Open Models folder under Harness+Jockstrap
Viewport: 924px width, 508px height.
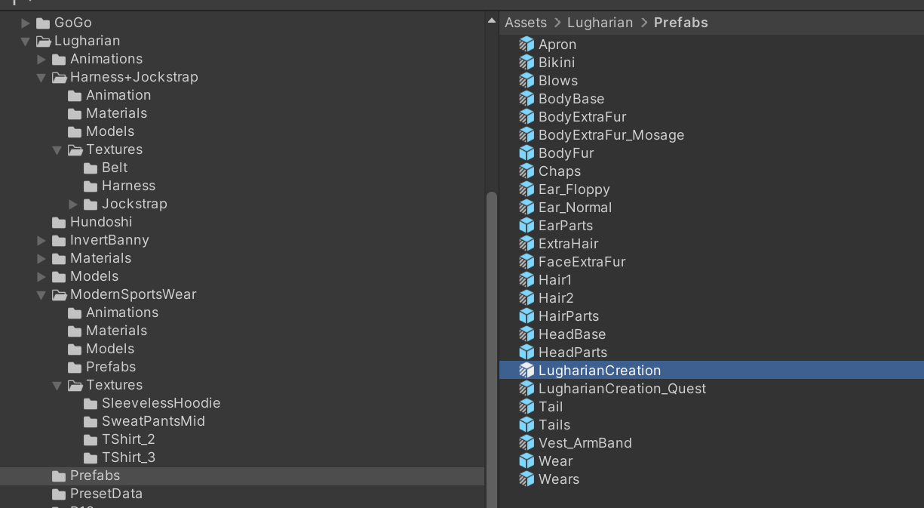(x=110, y=131)
